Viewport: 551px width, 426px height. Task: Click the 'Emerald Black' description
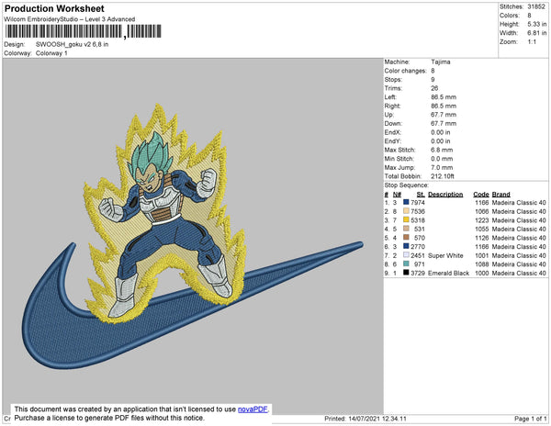pyautogui.click(x=448, y=273)
